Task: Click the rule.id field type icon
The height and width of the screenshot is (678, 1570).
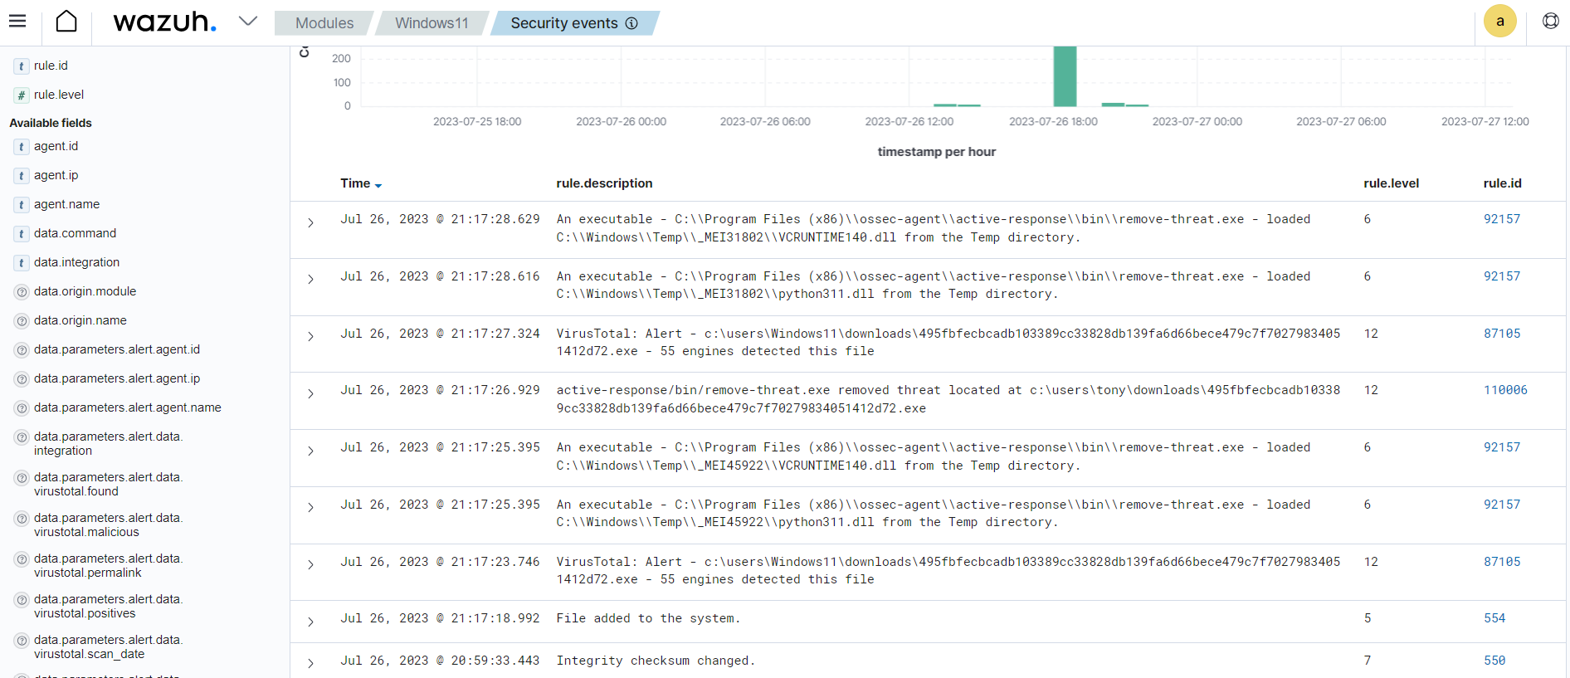Action: click(x=22, y=66)
